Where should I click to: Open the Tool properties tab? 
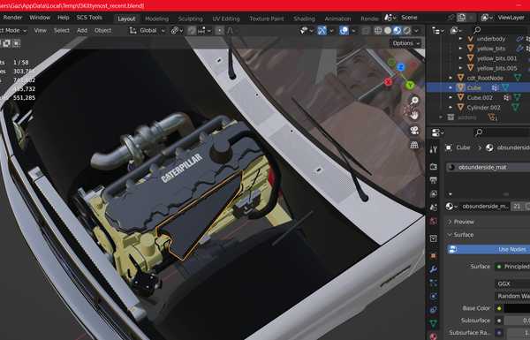[x=434, y=149]
